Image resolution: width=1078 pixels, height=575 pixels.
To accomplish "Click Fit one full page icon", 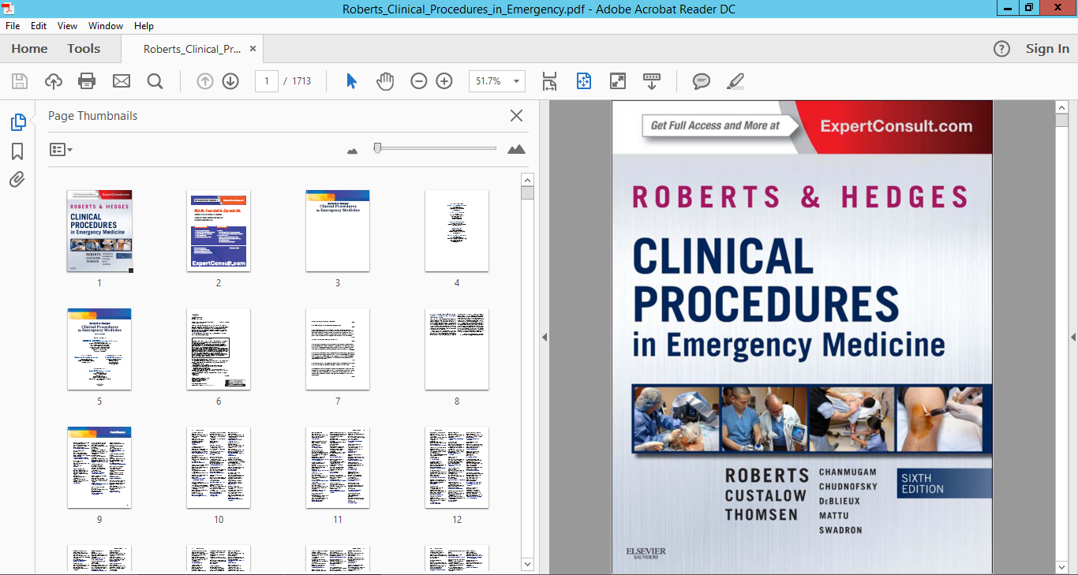I will point(584,81).
